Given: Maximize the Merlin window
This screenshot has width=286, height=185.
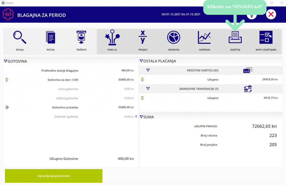Looking at the screenshot, I should point(271,3).
